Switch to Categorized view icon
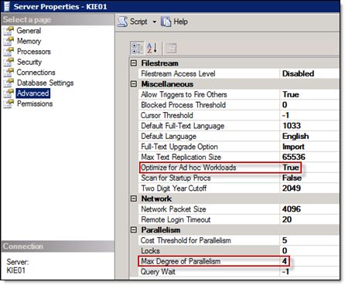 (x=137, y=48)
